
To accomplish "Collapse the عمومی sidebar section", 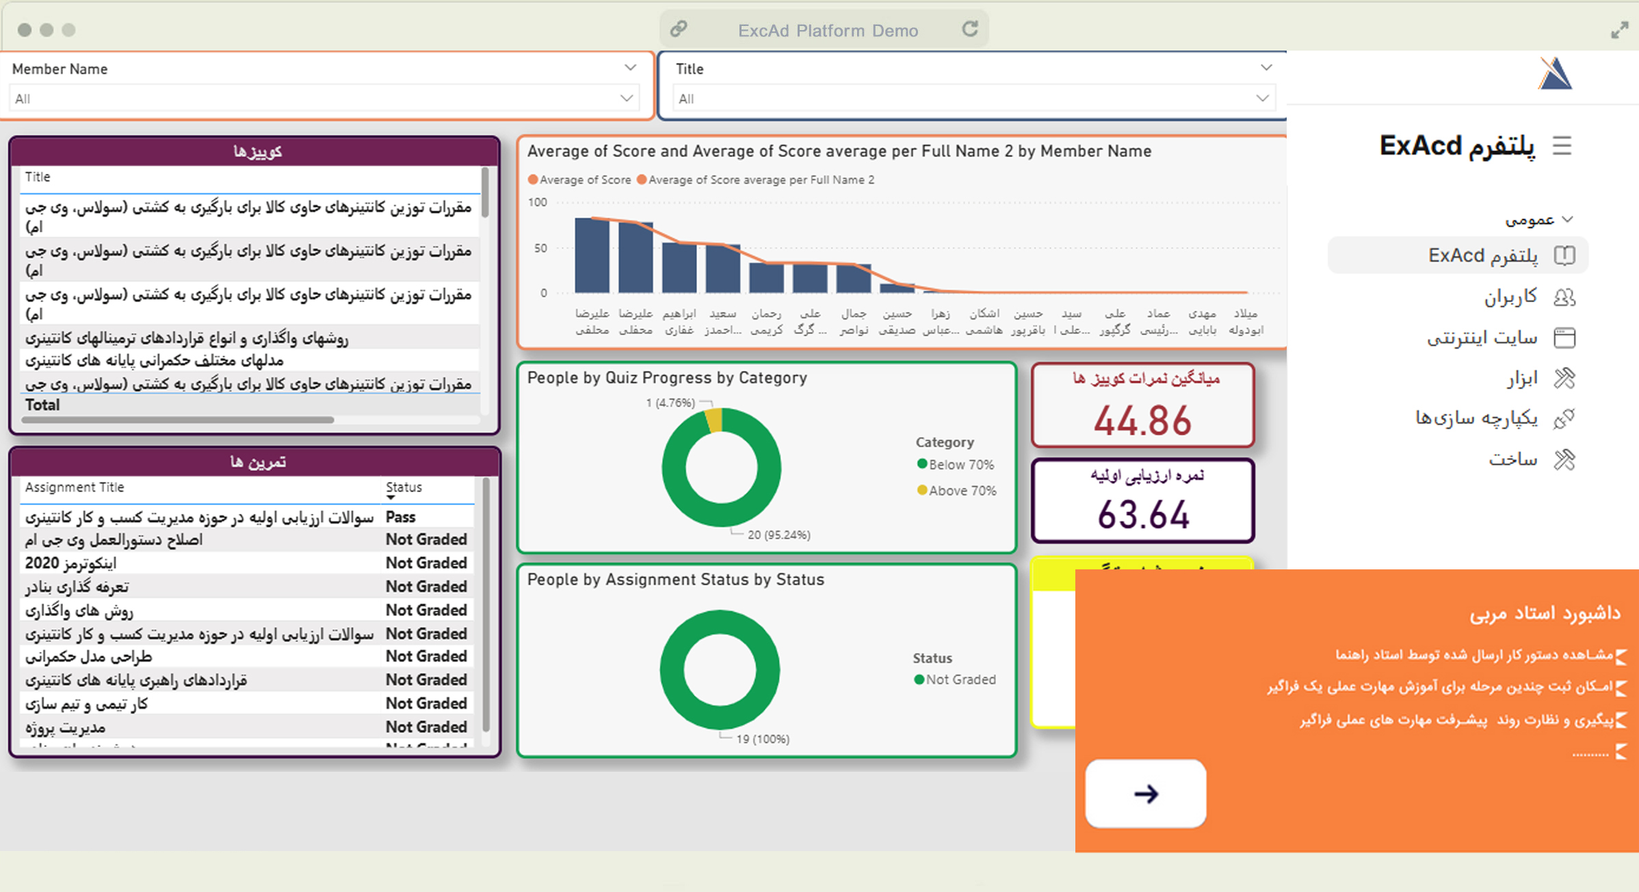I will 1569,219.
